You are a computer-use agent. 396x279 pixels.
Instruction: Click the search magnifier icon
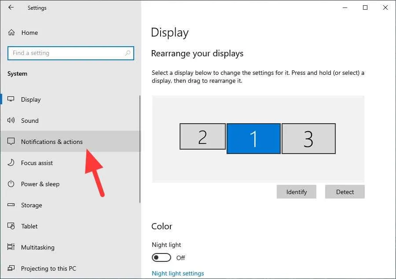pos(128,53)
